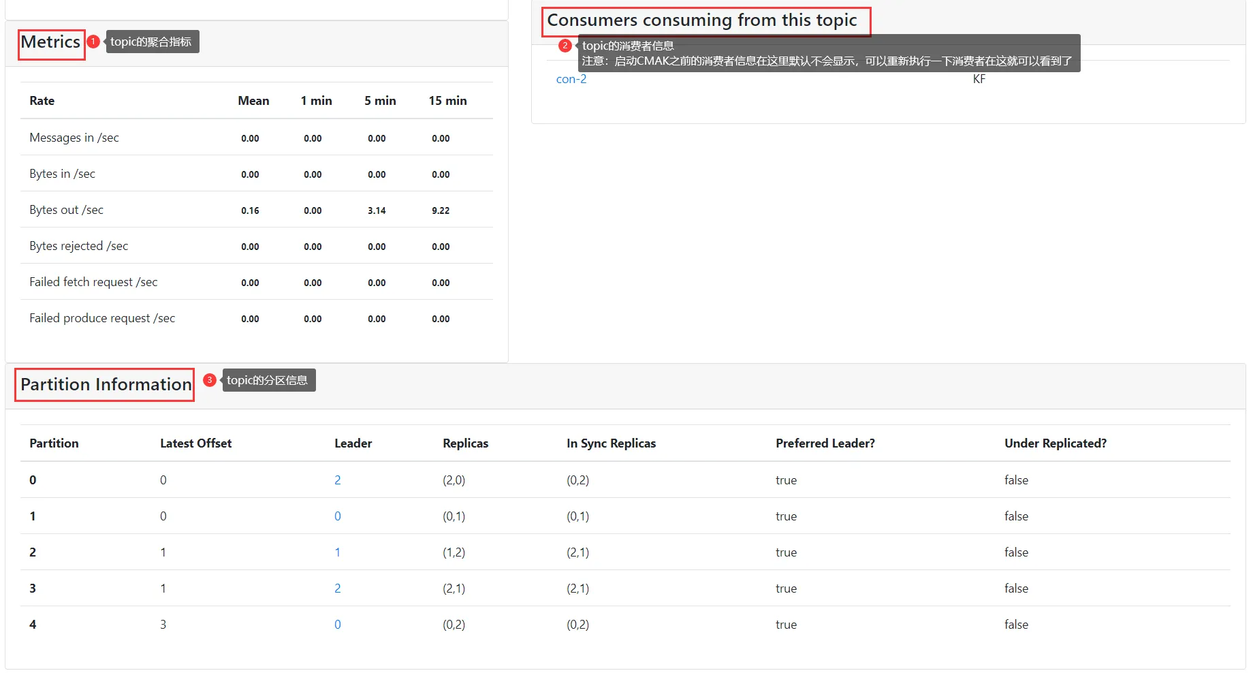The height and width of the screenshot is (673, 1253).
Task: Open leader broker 0 link for partition 1
Action: coord(338,516)
